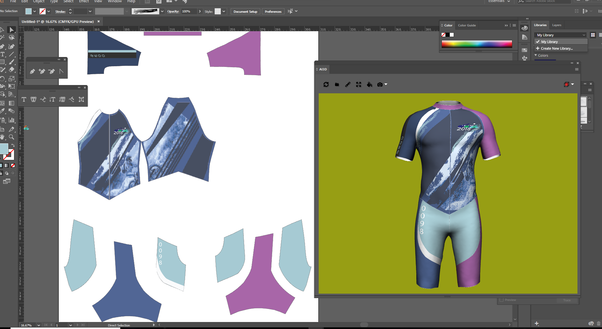Click the refresh icon in AI3D panel
602x329 pixels.
(x=326, y=84)
